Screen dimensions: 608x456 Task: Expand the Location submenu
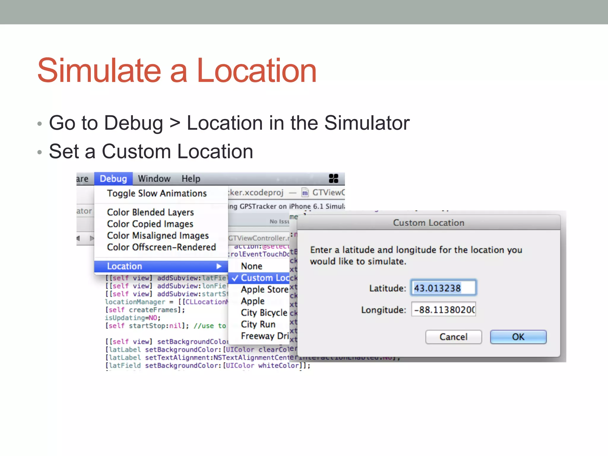[161, 266]
